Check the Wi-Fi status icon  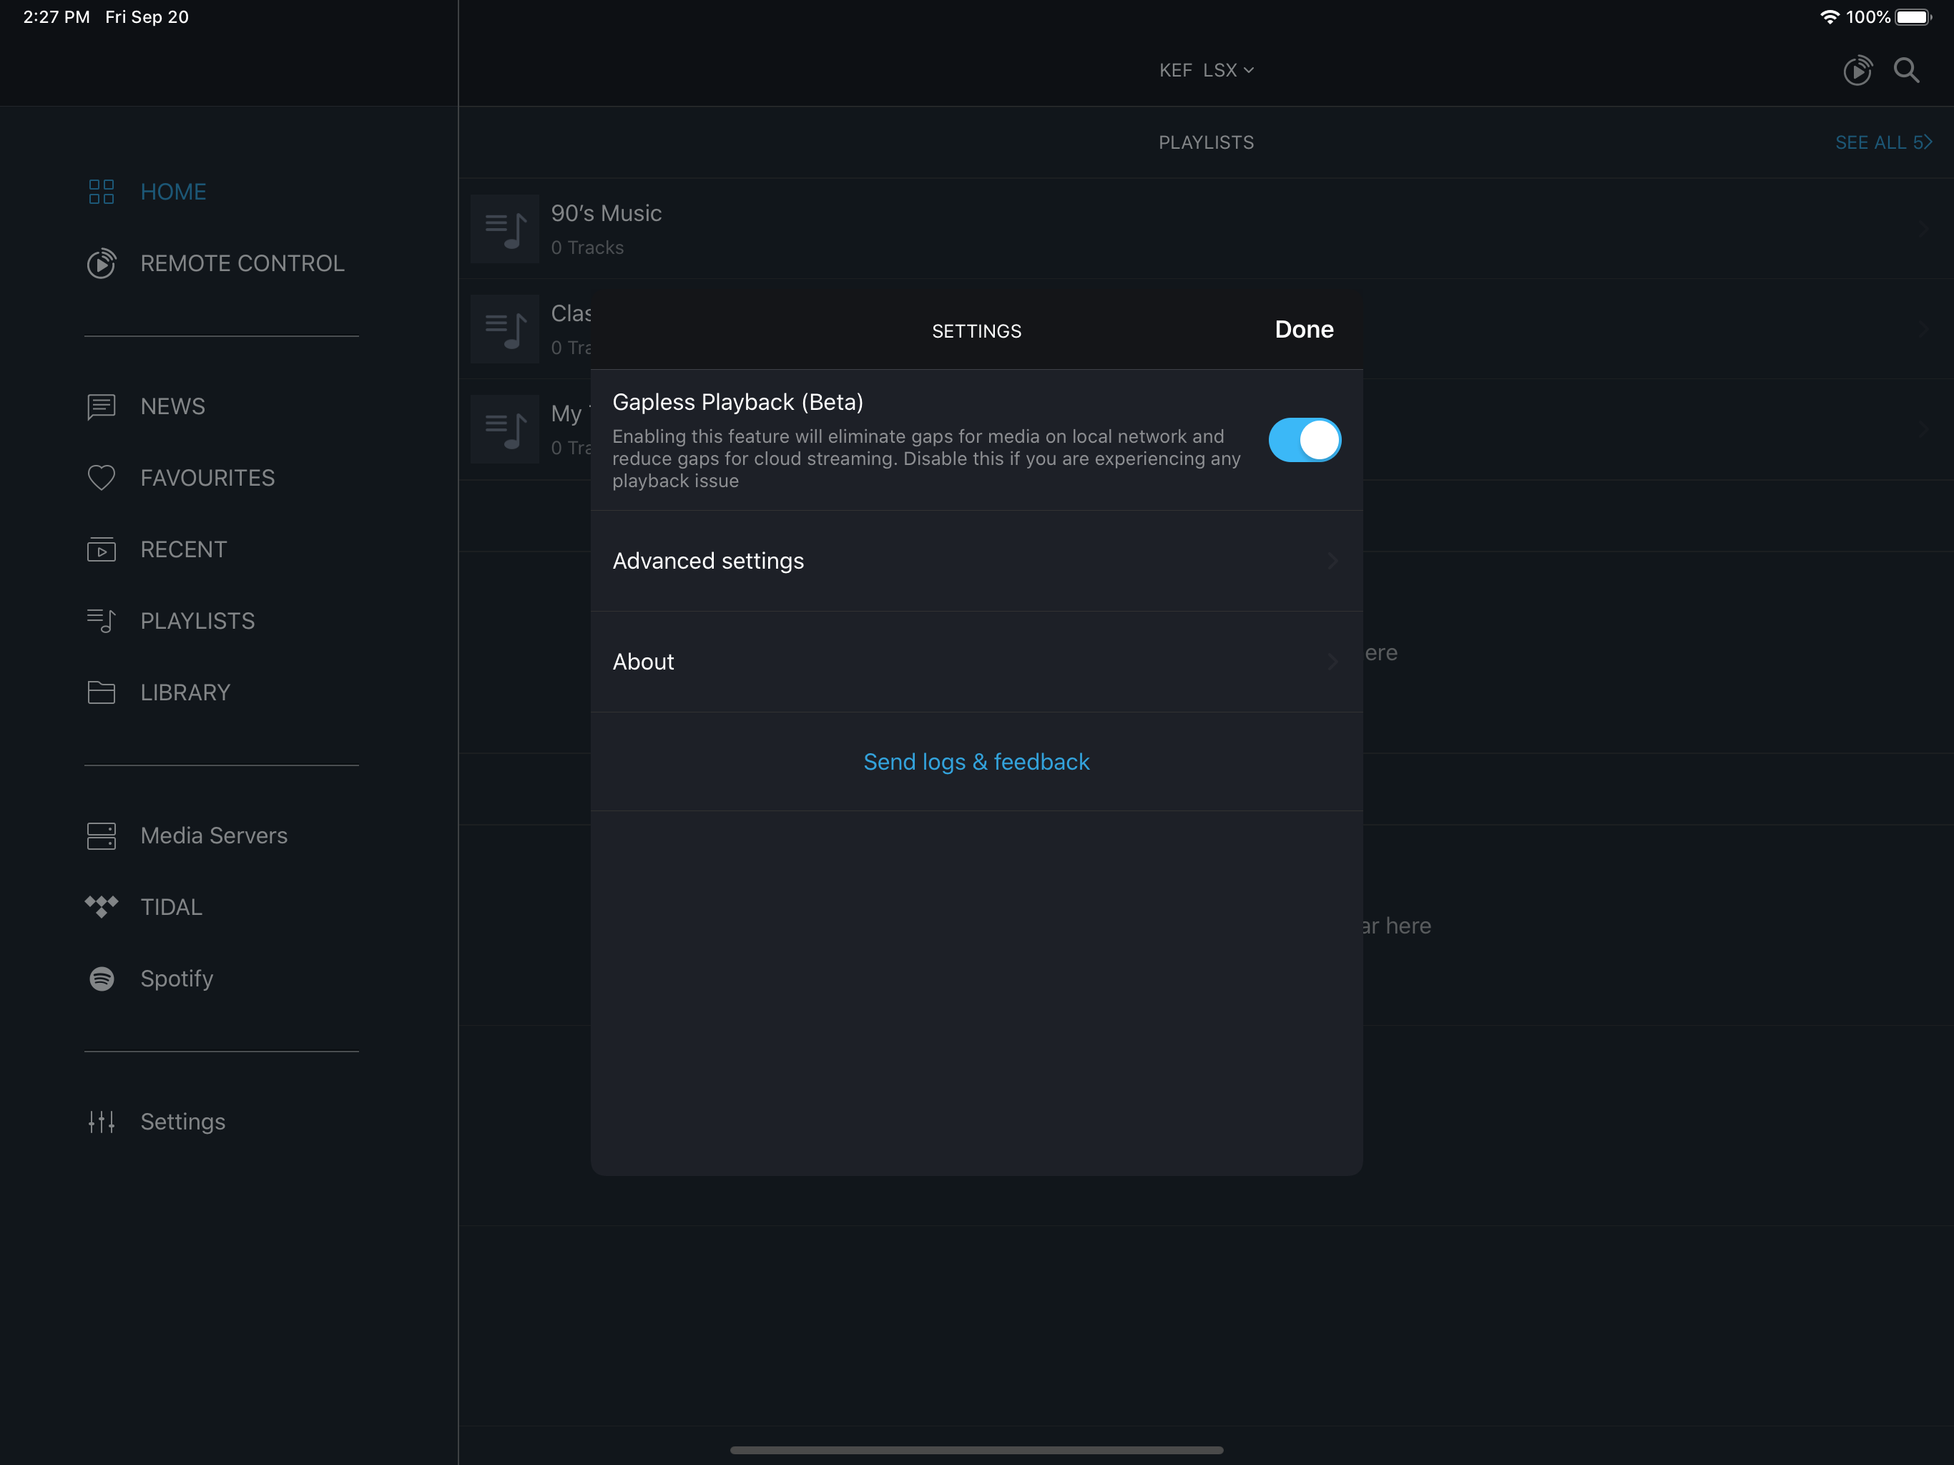point(1829,16)
